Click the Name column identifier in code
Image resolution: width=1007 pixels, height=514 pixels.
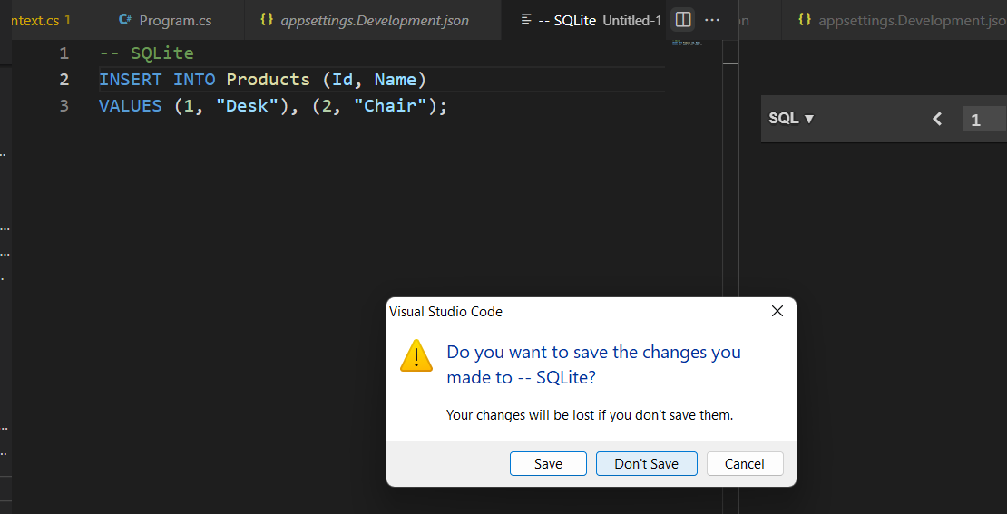396,80
